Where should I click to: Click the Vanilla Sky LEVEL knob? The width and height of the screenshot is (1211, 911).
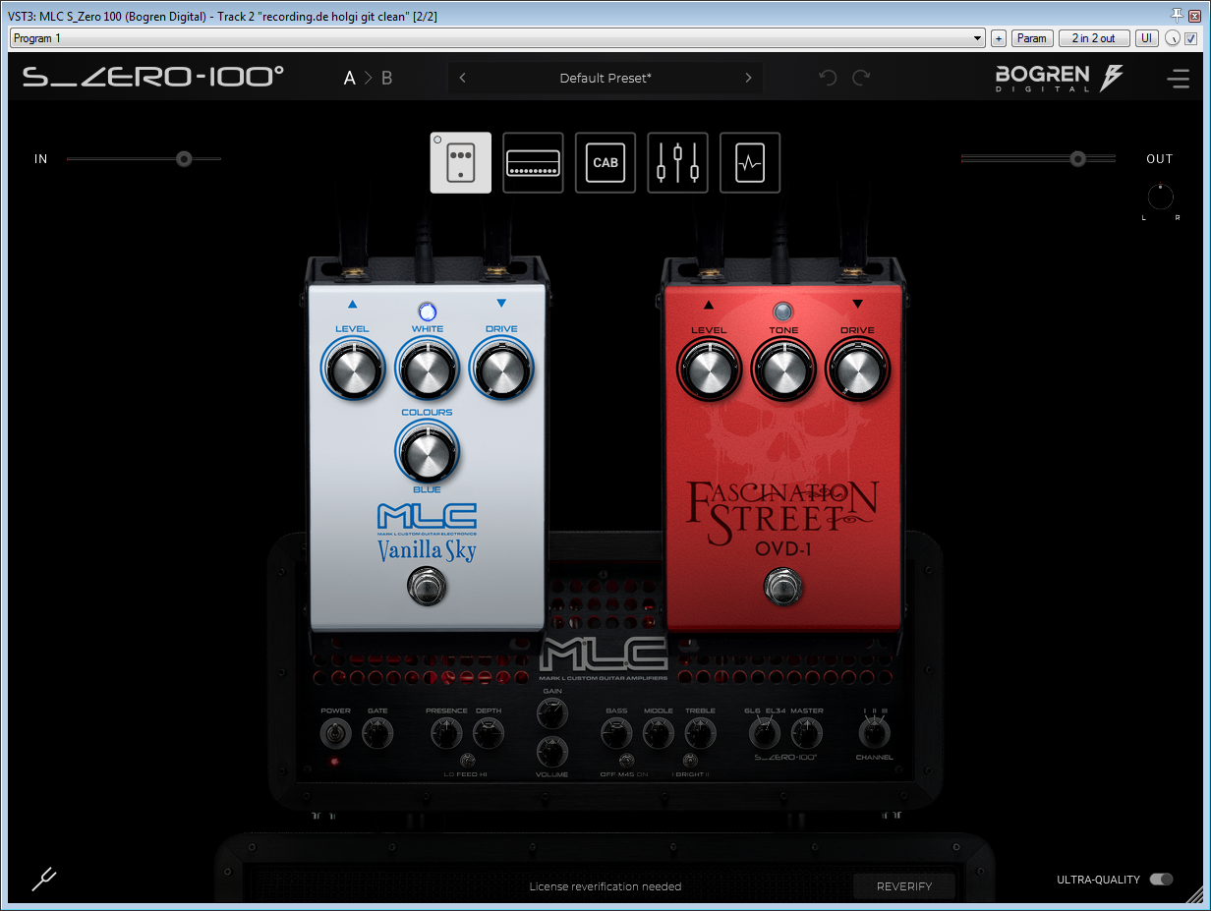(x=352, y=370)
